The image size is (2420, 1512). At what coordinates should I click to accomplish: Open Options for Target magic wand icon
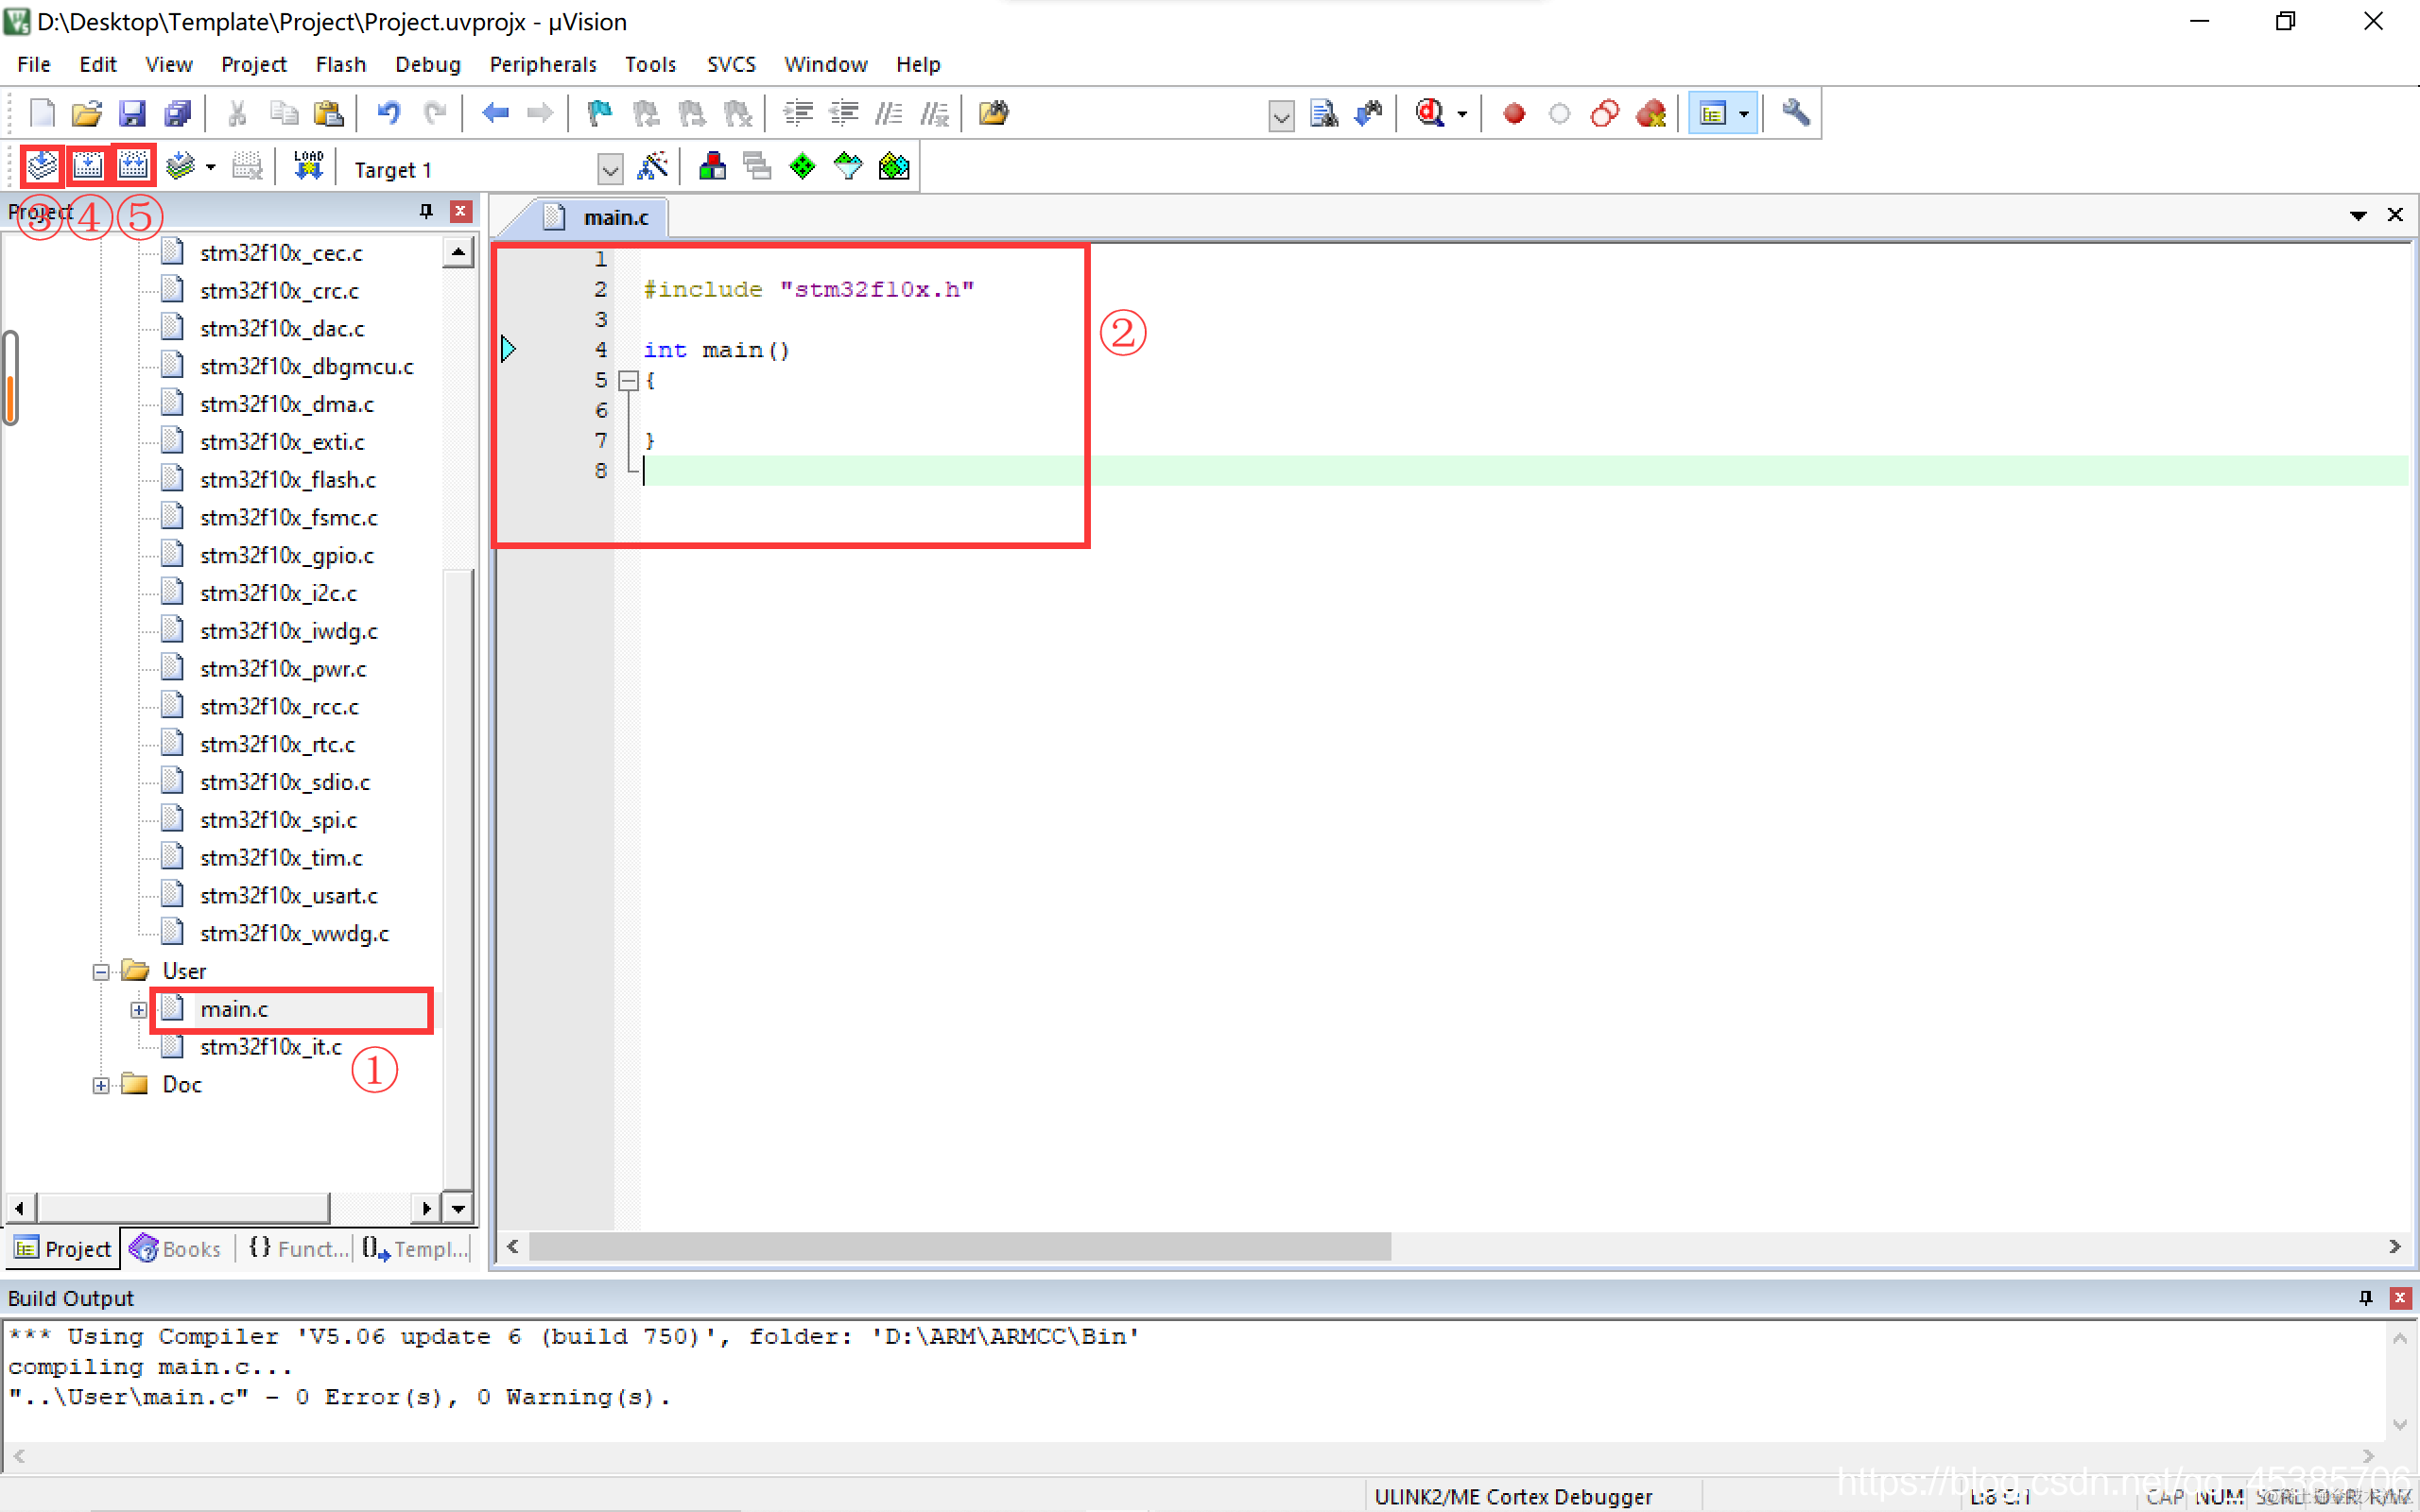652,166
